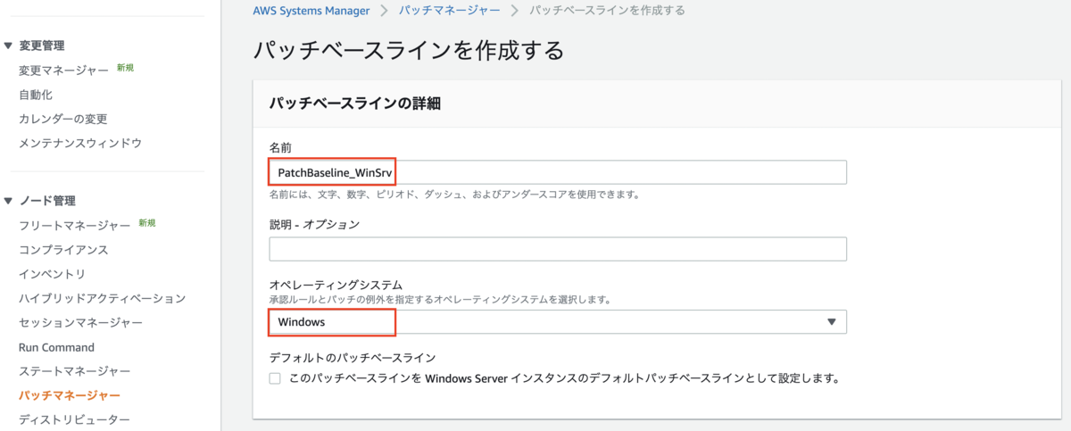Click the 説明 - オプション text field
This screenshot has width=1071, height=431.
tap(558, 249)
